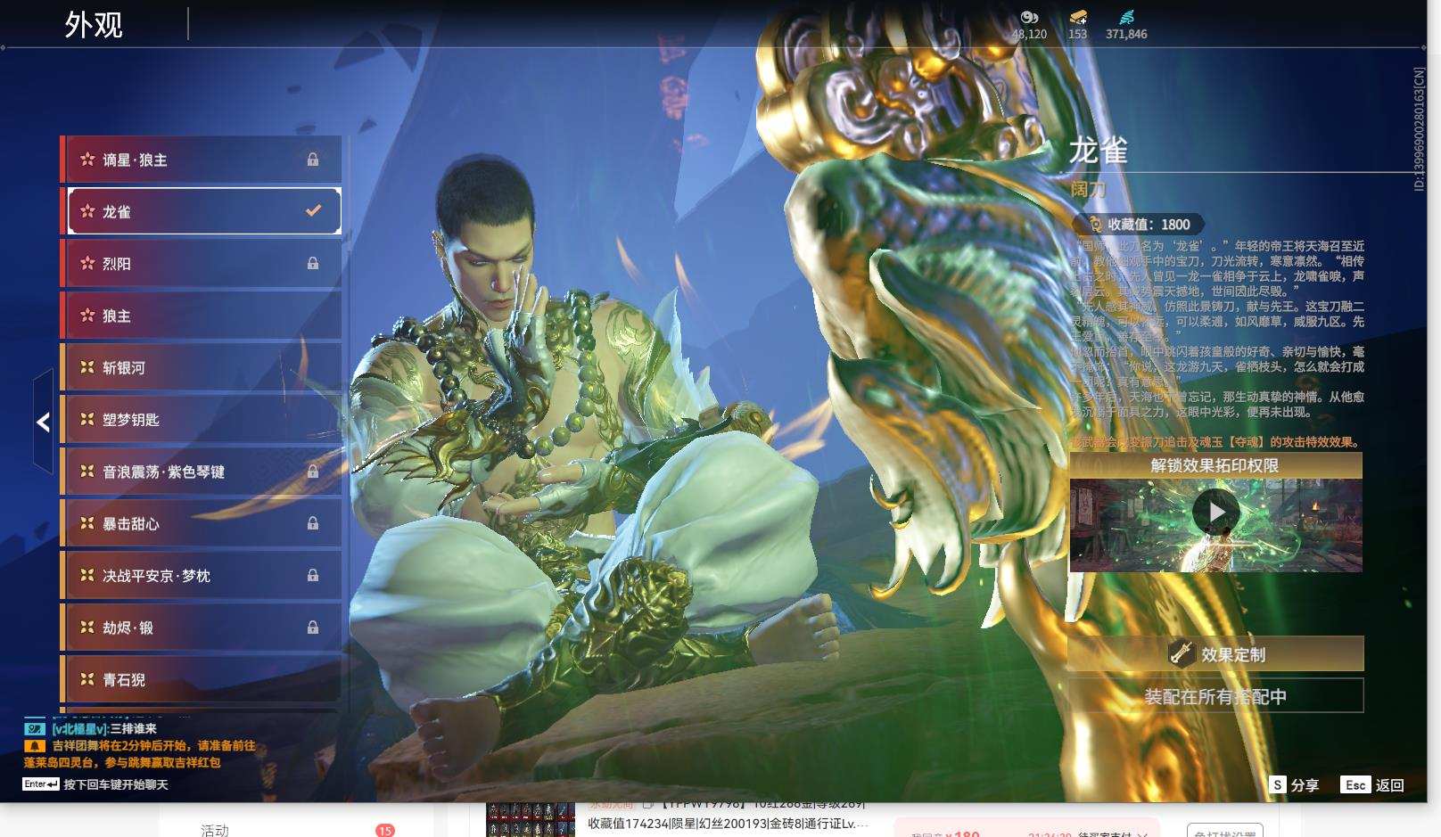Viewport: 1441px width, 837px height.
Task: Collapse the panel with left chevron arrow
Action: [43, 423]
